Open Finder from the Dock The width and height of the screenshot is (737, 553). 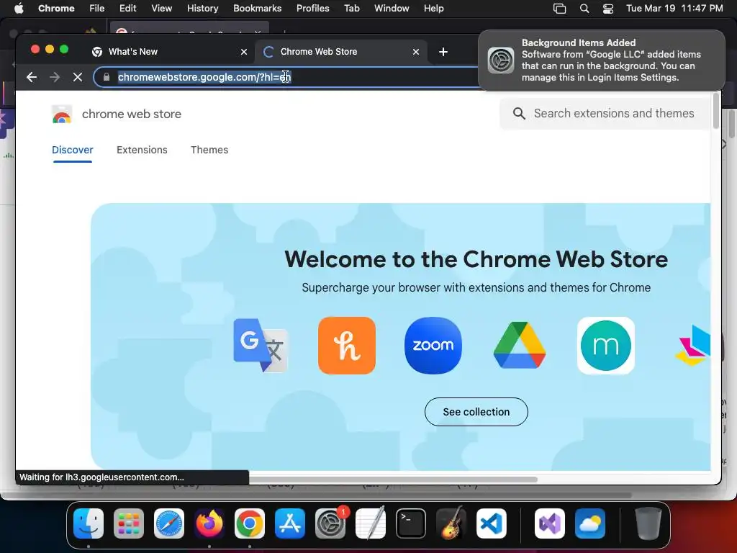click(89, 523)
